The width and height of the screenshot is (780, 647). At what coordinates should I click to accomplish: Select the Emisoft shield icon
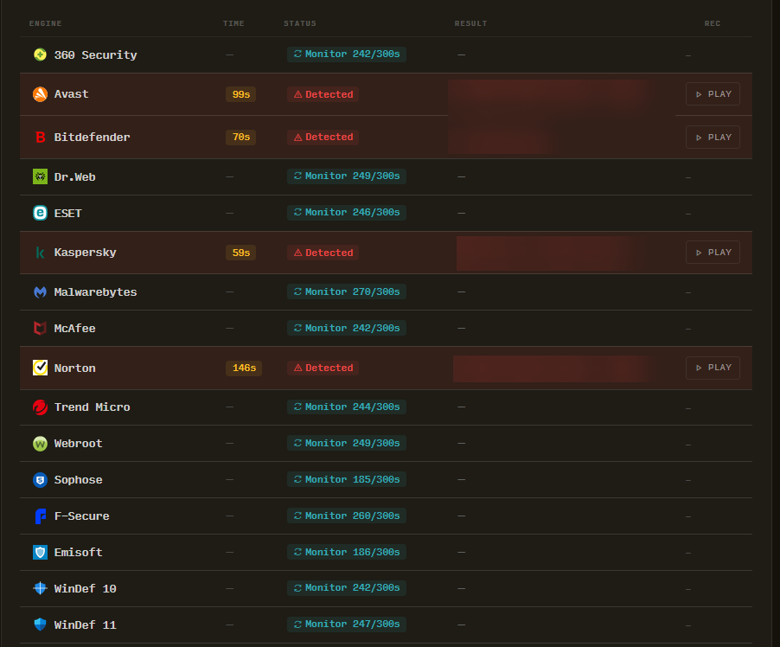click(x=41, y=552)
